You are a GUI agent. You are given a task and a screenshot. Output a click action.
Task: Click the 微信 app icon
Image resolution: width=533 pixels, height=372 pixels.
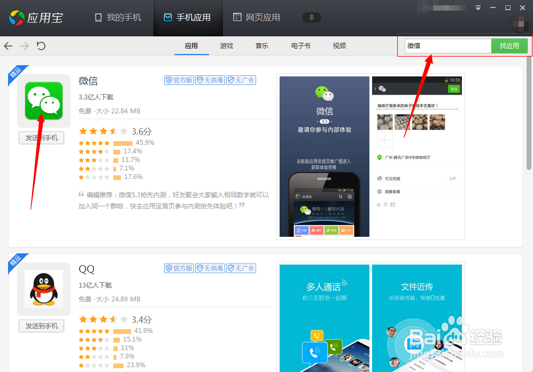point(44,101)
